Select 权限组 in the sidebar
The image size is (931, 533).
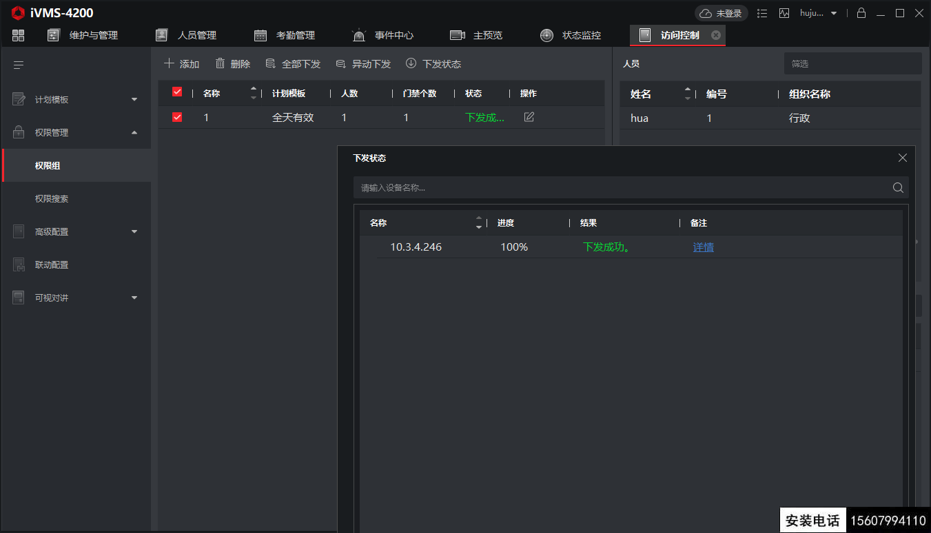(x=76, y=165)
